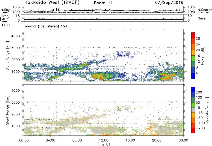Select the "Beam 11" header label
212x146 pixels.
103,3
